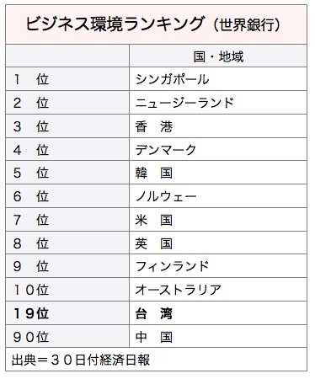This screenshot has width=315, height=379.
Task: Click the 10位 rank cell
Action: pyautogui.click(x=67, y=290)
